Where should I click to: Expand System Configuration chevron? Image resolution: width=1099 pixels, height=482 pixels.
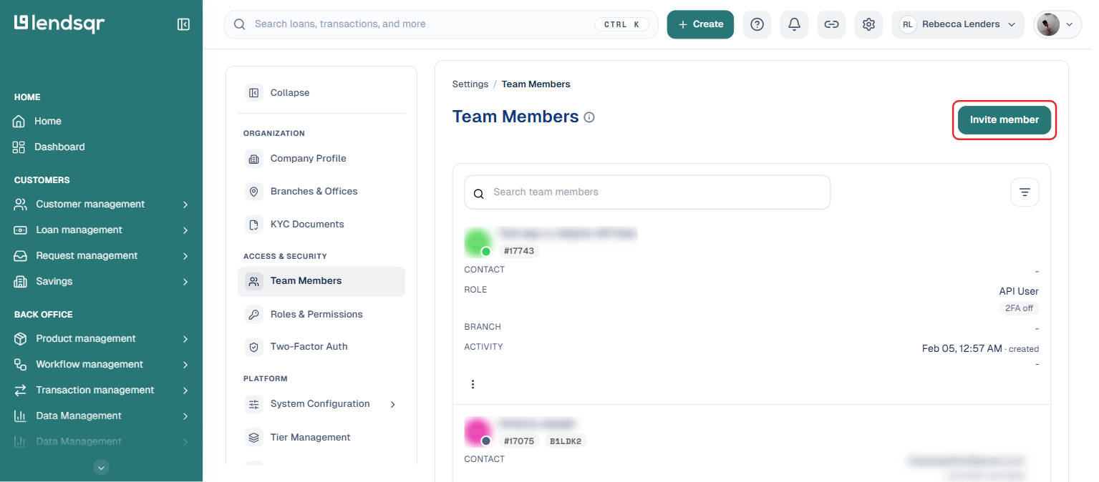(392, 404)
